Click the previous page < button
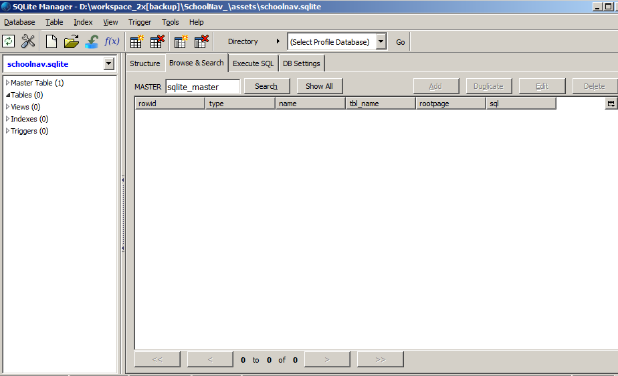 point(210,359)
